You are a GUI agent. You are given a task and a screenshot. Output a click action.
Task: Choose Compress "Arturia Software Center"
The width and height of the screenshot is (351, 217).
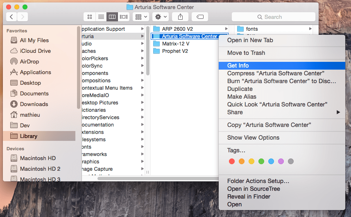coord(282,73)
